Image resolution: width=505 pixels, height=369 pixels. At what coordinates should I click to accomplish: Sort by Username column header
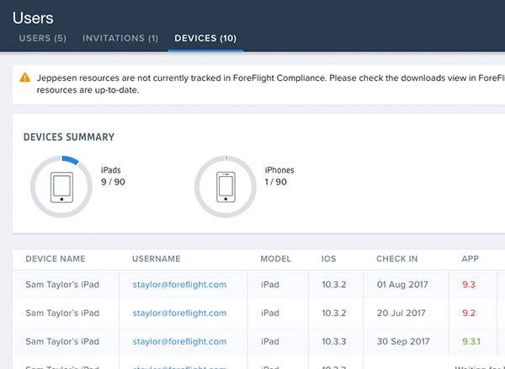click(x=157, y=259)
